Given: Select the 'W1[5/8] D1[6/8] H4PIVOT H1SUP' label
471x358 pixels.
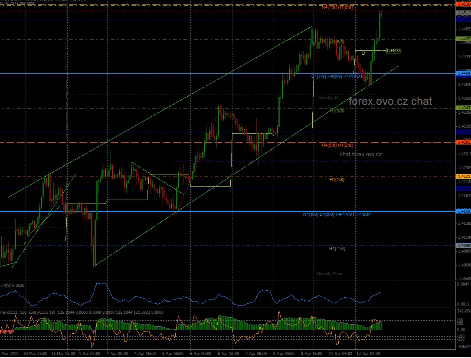Looking at the screenshot, I should pos(337,214).
